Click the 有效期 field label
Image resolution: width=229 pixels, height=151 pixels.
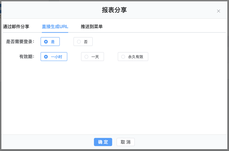27,57
